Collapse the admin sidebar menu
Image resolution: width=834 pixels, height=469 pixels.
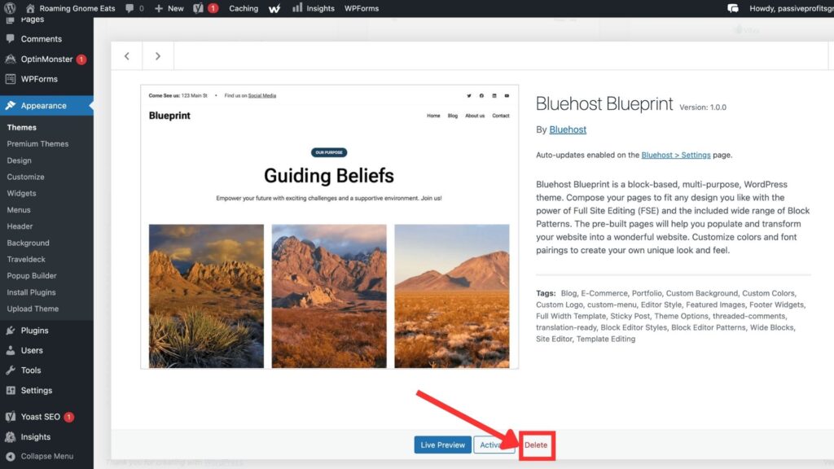46,456
